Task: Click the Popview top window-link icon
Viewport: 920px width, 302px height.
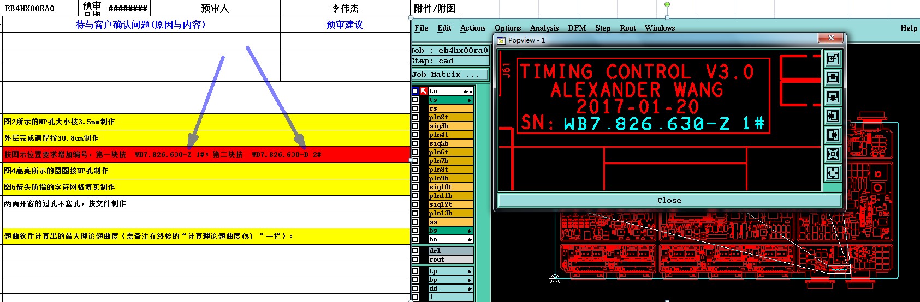Action: (833, 58)
